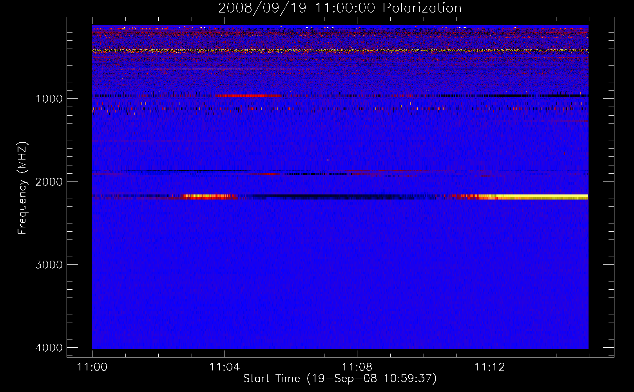Click the 1000 frequency tick label
The image size is (634, 392).
[x=49, y=98]
